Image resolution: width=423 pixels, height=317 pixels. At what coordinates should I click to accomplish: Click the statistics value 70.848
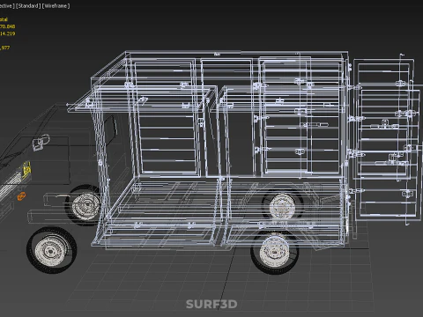tap(7, 26)
